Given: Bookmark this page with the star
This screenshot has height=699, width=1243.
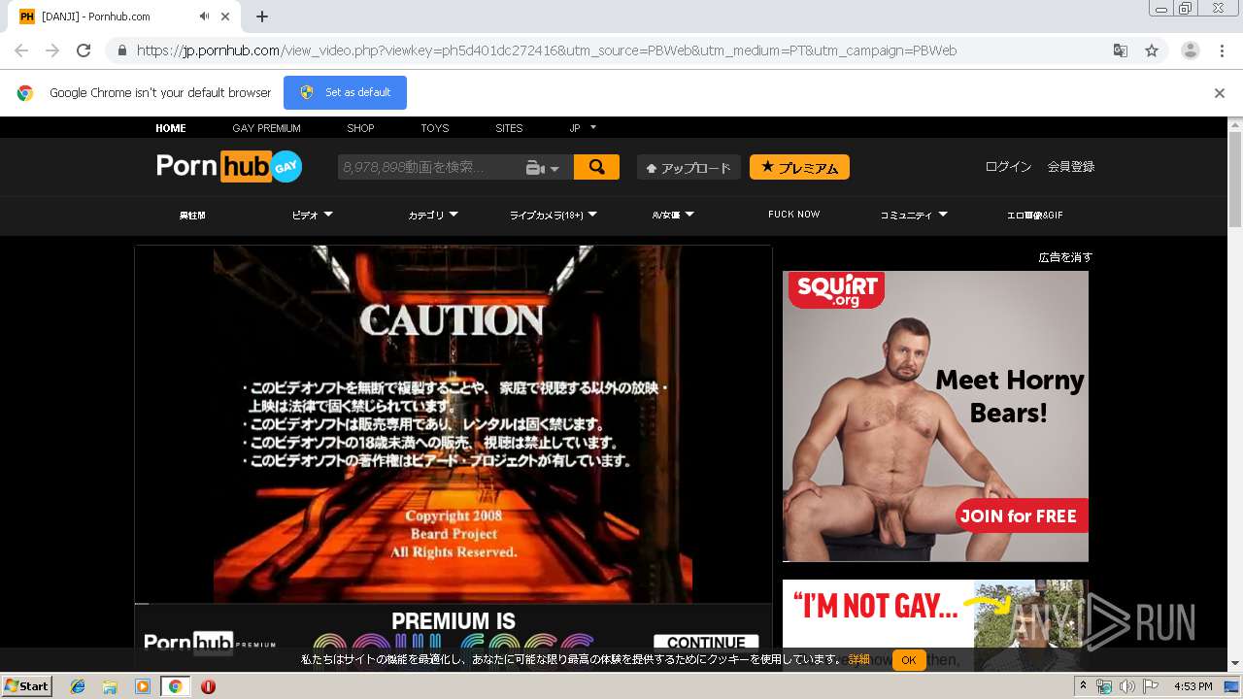Looking at the screenshot, I should pos(1152,50).
